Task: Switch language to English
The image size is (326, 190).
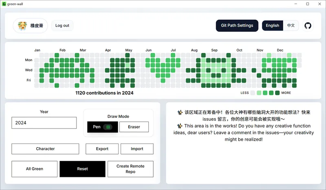Action: pyautogui.click(x=272, y=26)
